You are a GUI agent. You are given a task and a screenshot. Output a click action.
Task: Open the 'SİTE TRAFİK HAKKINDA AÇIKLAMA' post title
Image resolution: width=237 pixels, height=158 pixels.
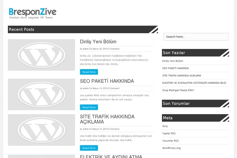pos(107,119)
